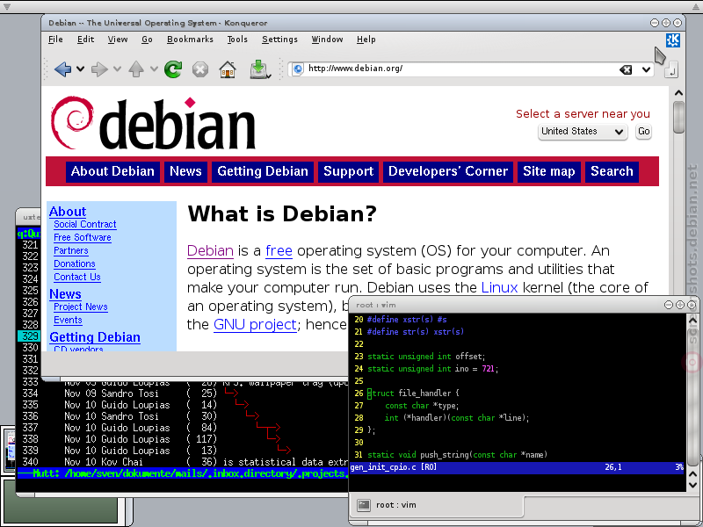
Task: Click the 'free' link in paragraph
Action: click(x=279, y=251)
